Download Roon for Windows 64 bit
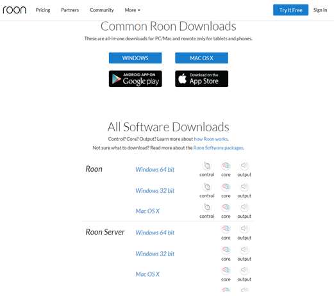 pyautogui.click(x=155, y=169)
